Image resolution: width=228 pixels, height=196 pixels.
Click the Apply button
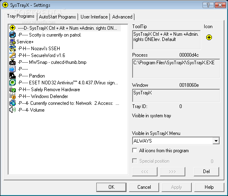click(x=176, y=187)
